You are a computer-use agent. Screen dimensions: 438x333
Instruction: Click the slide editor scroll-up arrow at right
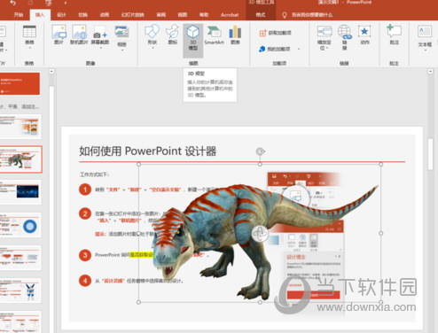coord(430,71)
